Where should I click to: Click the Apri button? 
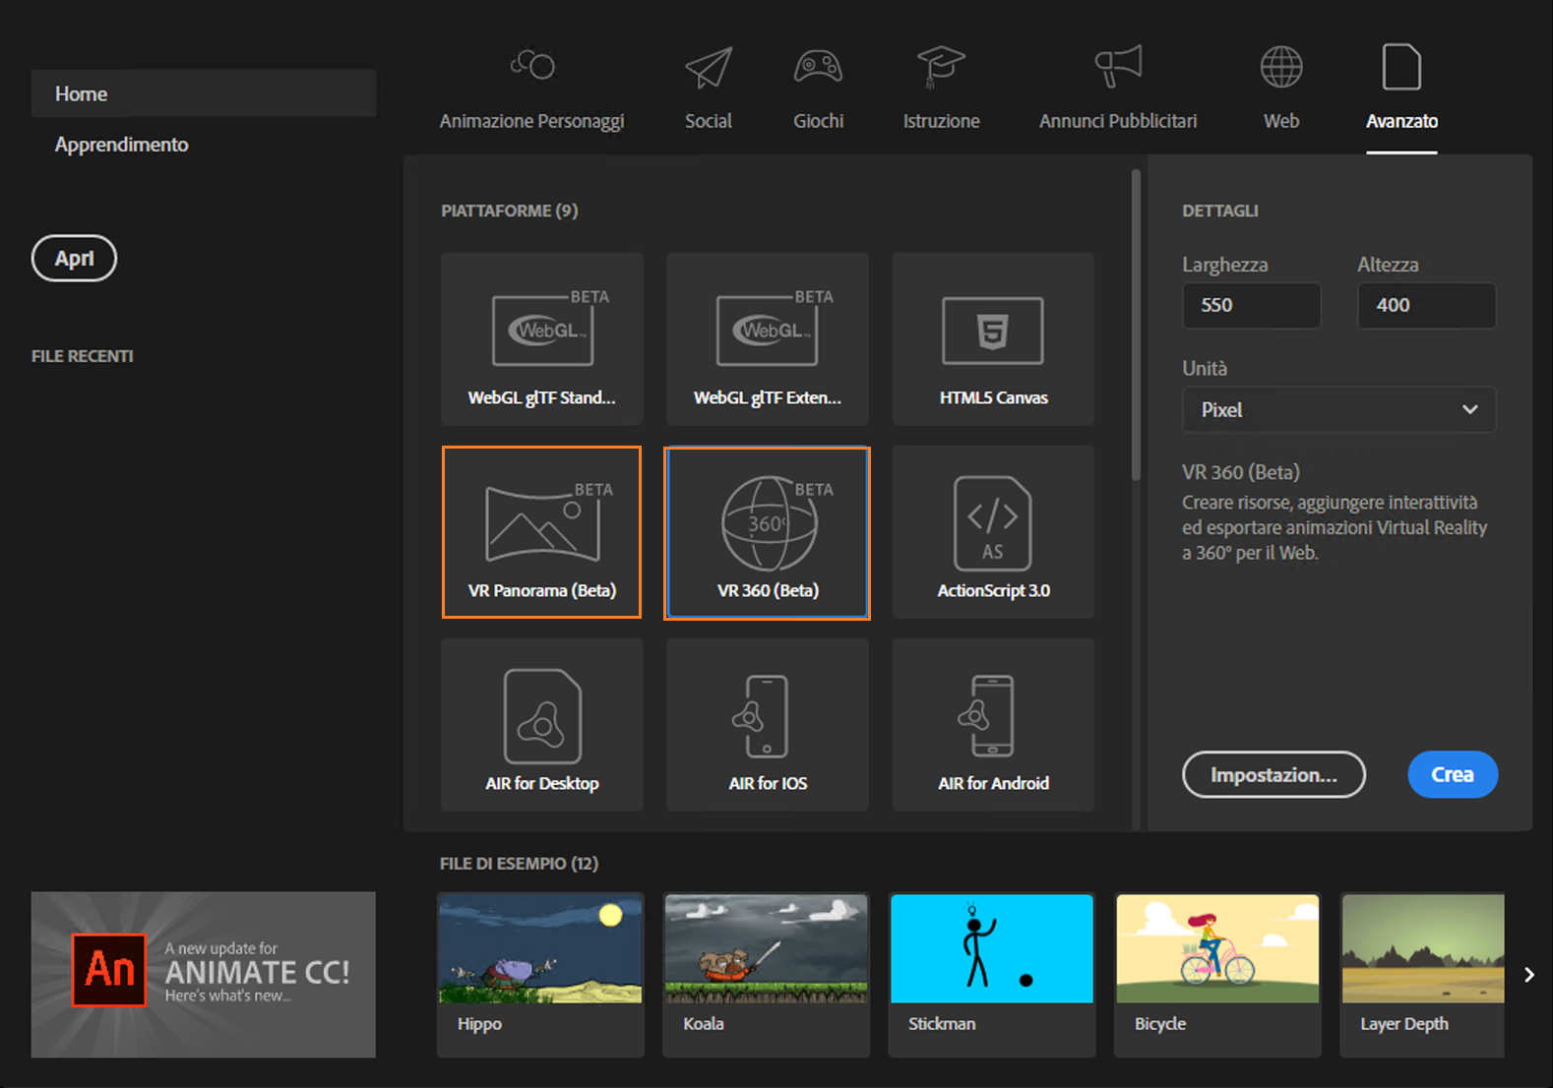point(74,259)
